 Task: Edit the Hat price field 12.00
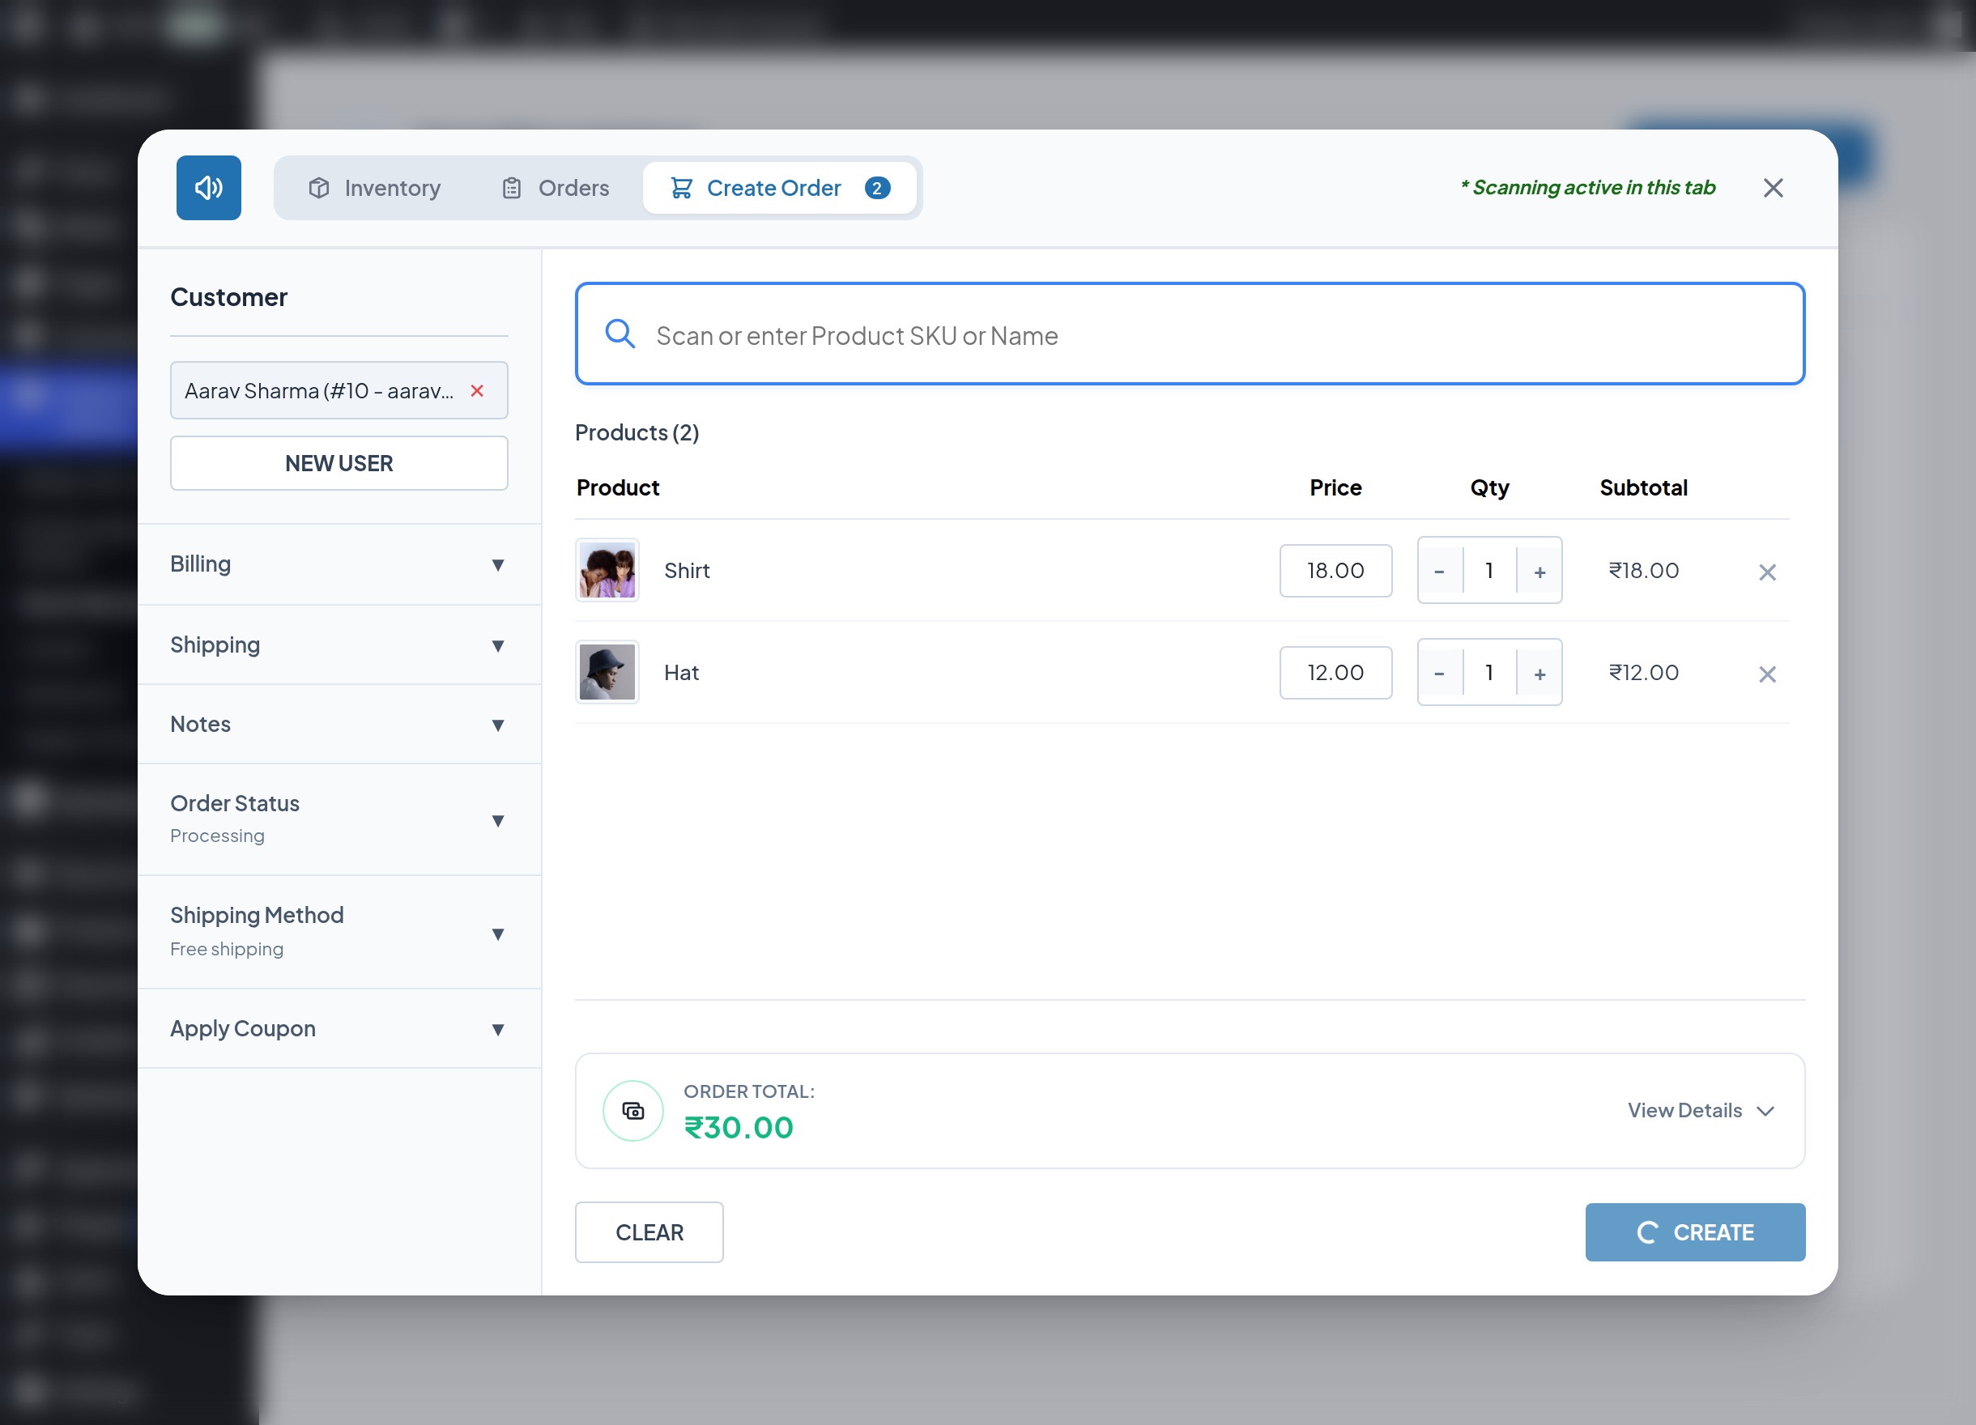coord(1335,673)
